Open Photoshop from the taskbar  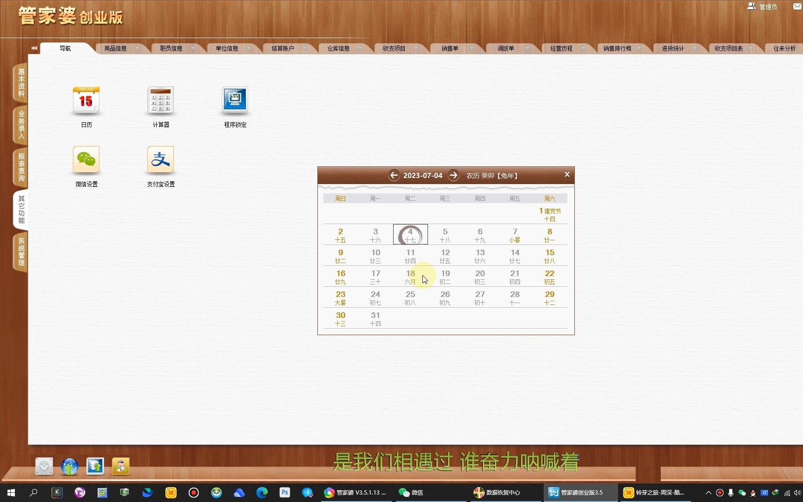point(285,492)
